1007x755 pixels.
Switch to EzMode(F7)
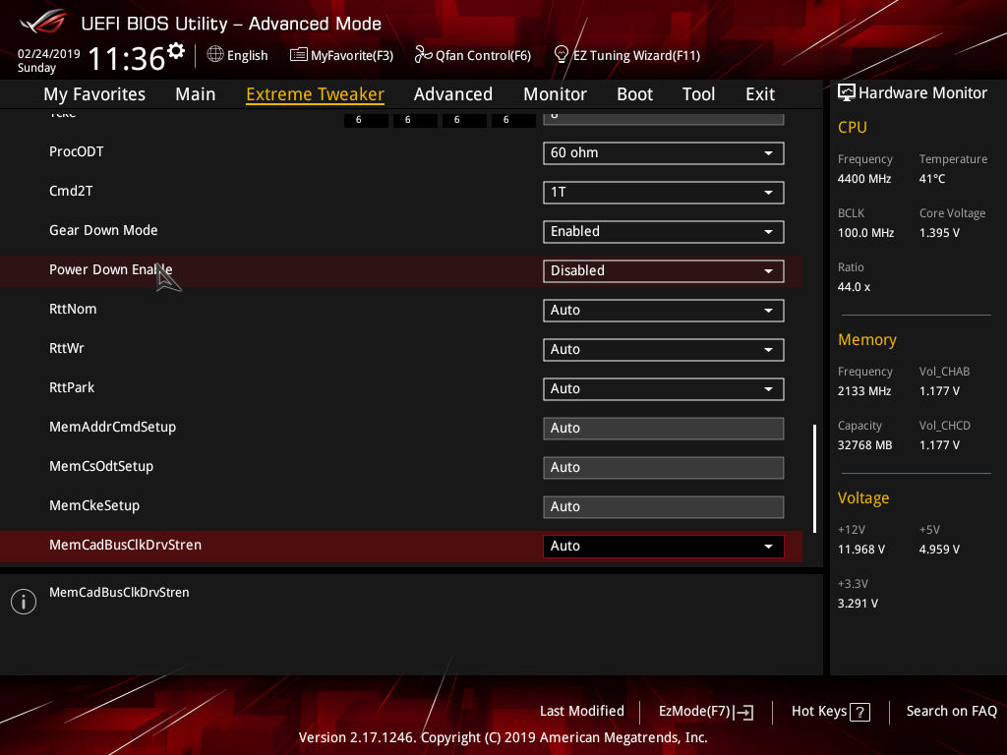click(706, 712)
